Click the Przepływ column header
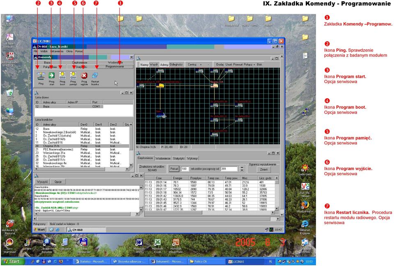The height and width of the screenshot is (266, 394). [x=197, y=178]
